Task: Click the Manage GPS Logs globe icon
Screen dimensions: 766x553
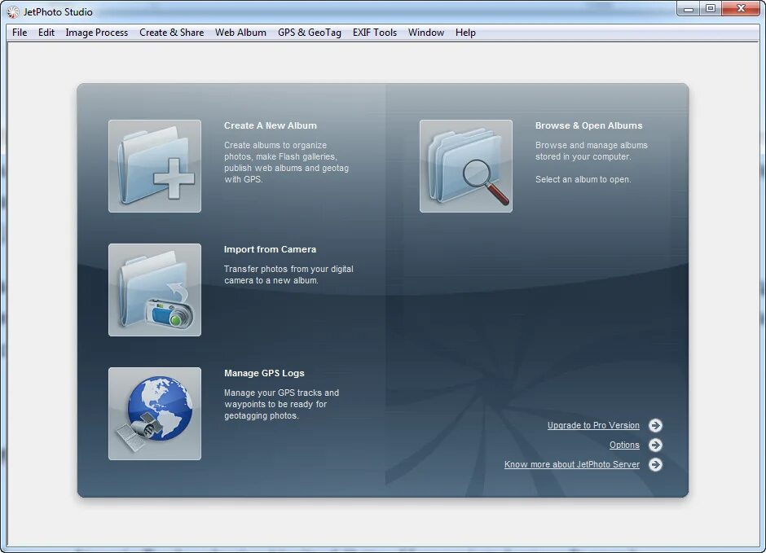Action: [154, 414]
